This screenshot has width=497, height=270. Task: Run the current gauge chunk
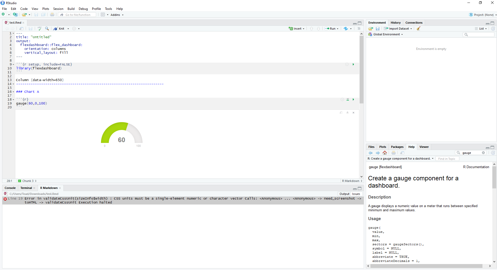coord(353,99)
